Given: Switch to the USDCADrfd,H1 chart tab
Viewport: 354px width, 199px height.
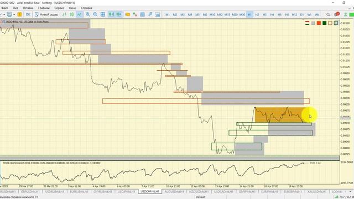Looking at the screenshot, I should pyautogui.click(x=223, y=192).
